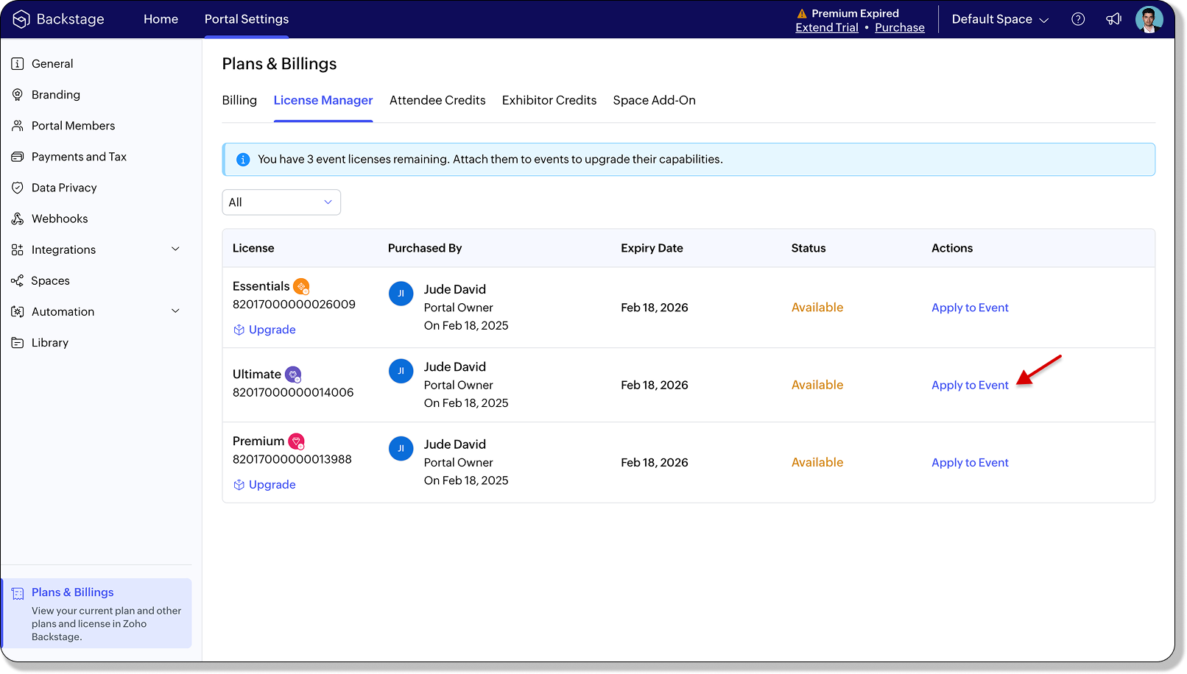This screenshot has width=1187, height=674.
Task: Click the Essentials license badge icon
Action: pyautogui.click(x=301, y=286)
